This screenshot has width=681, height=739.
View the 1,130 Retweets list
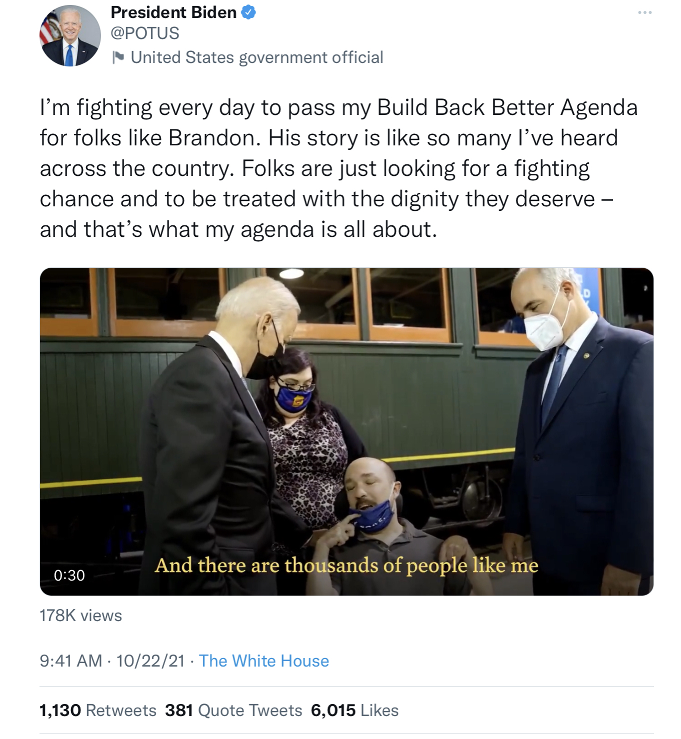(x=98, y=710)
